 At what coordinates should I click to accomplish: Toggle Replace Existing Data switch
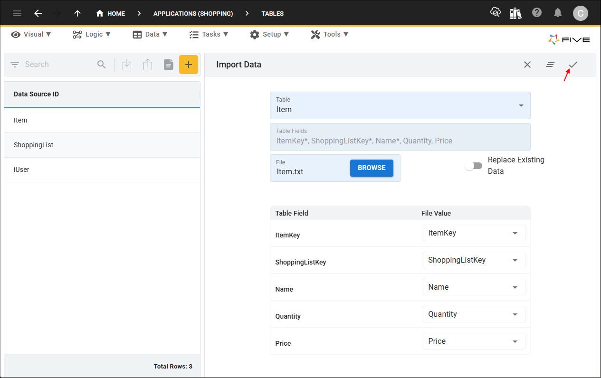(x=473, y=166)
